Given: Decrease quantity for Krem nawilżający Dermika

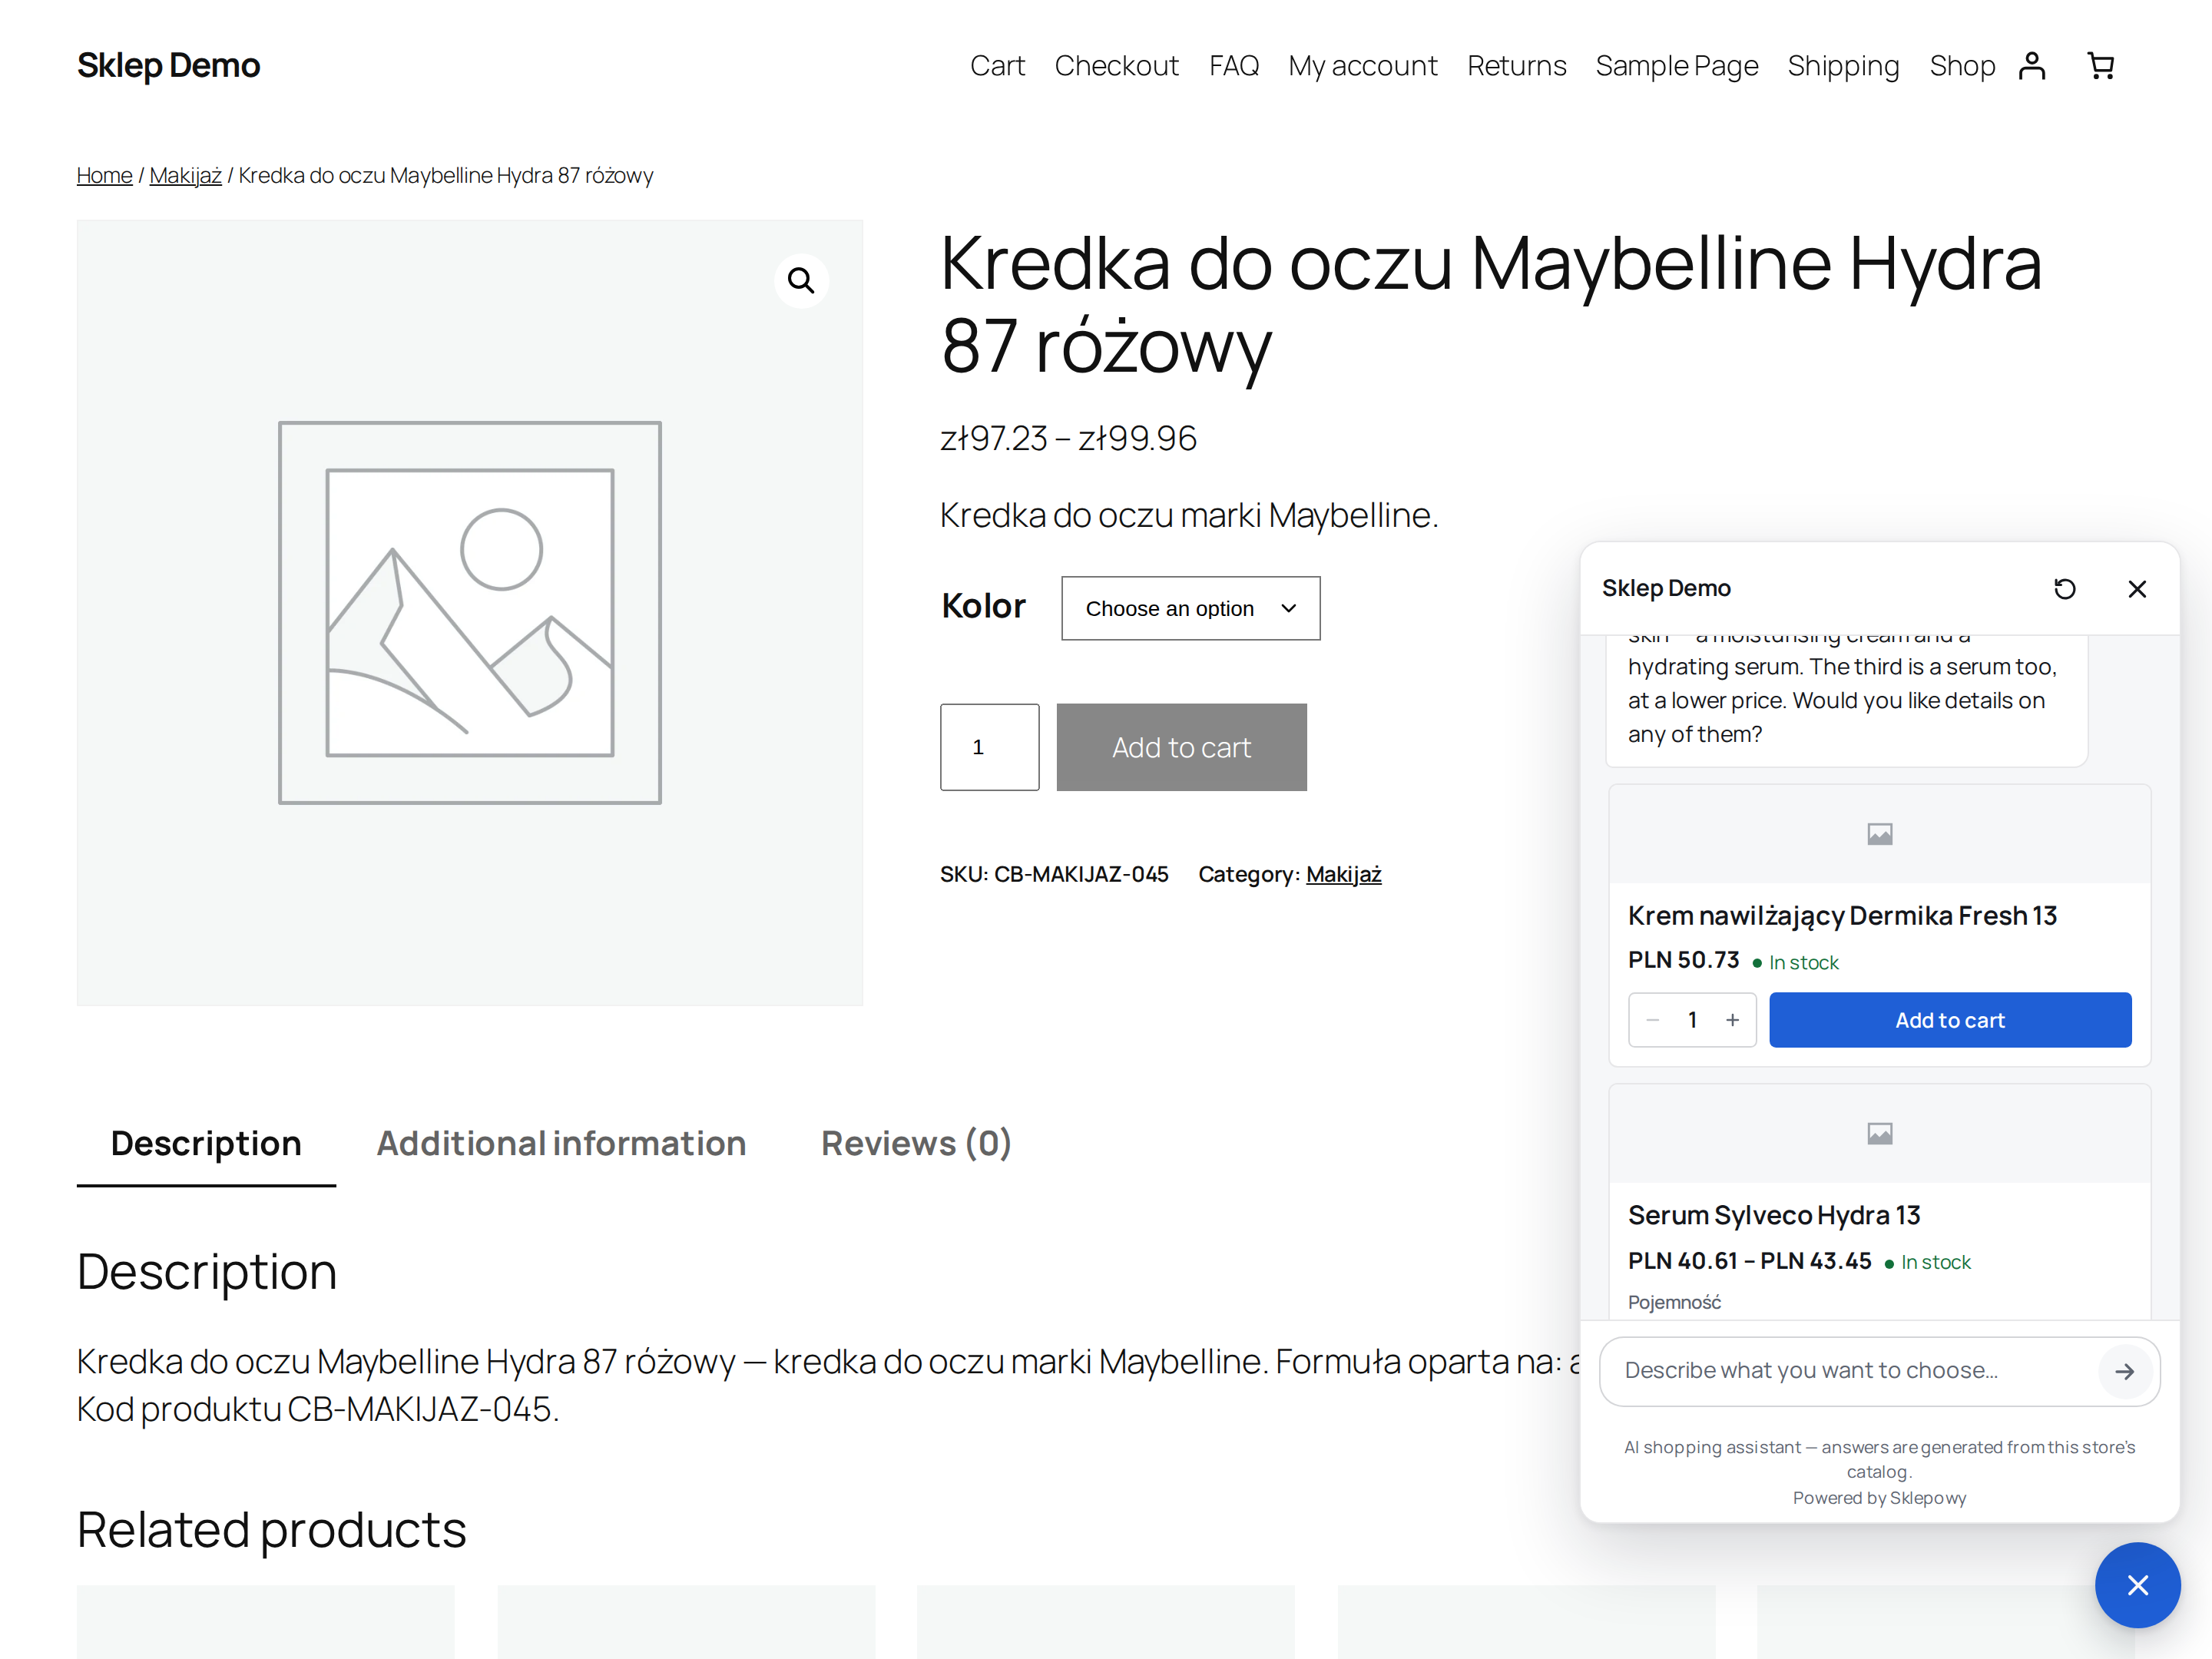Looking at the screenshot, I should (x=1653, y=1020).
